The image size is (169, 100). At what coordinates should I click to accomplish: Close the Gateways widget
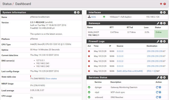[x=164, y=23]
